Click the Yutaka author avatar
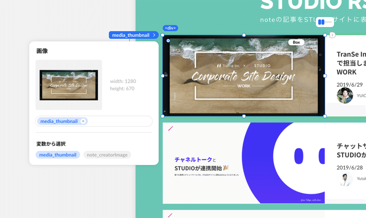The width and height of the screenshot is (366, 218). 345,179
